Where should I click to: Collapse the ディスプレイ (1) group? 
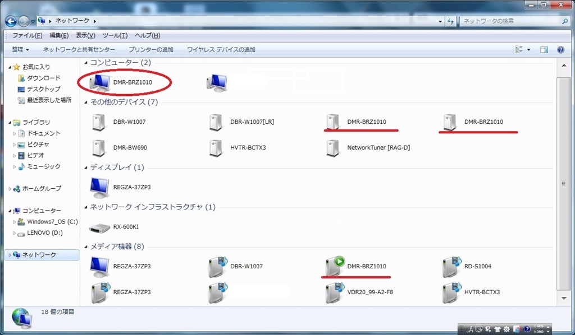[x=86, y=168]
